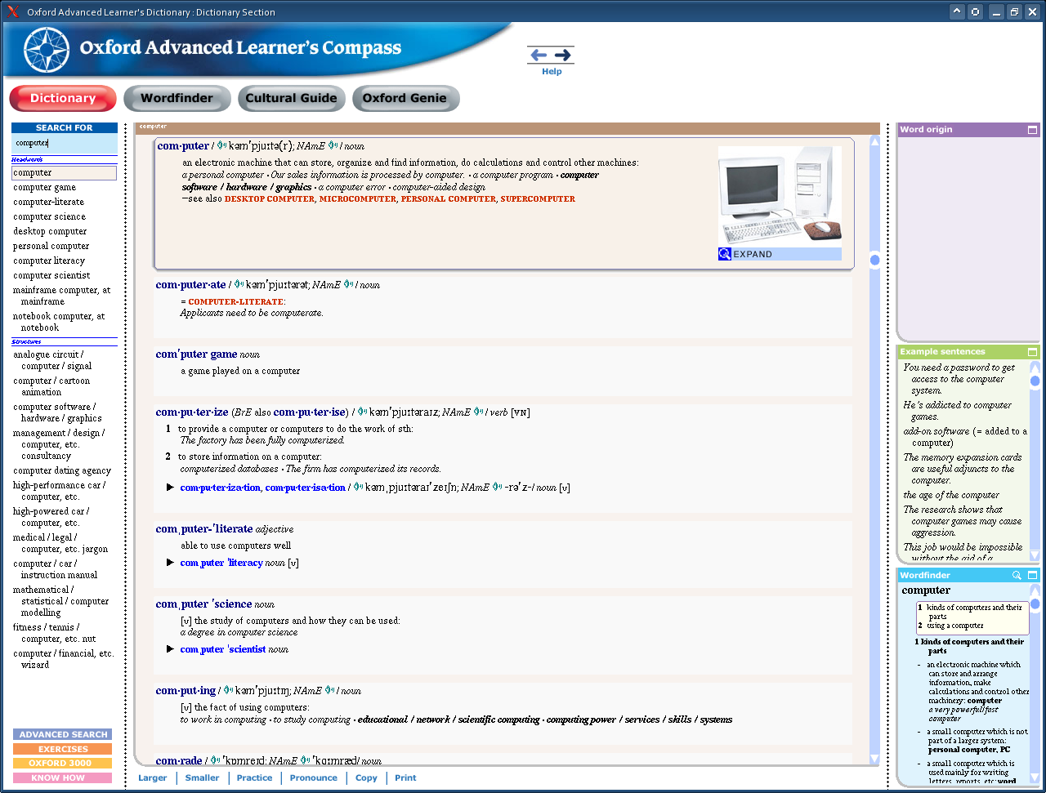Image resolution: width=1046 pixels, height=793 pixels.
Task: Click the Larger text button
Action: 153,777
